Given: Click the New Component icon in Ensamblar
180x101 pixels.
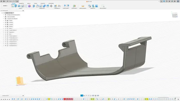Looking at the screenshot, I should 56,6.
